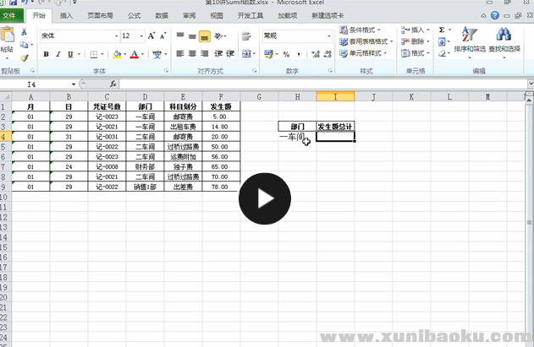
Task: Expand the number format dropdown (常规)
Action: (x=329, y=36)
